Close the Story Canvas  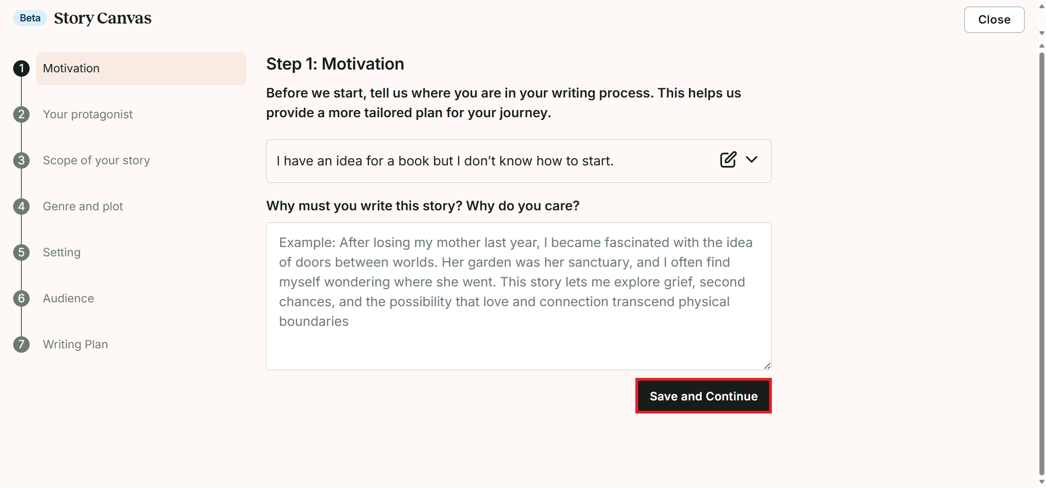point(994,20)
